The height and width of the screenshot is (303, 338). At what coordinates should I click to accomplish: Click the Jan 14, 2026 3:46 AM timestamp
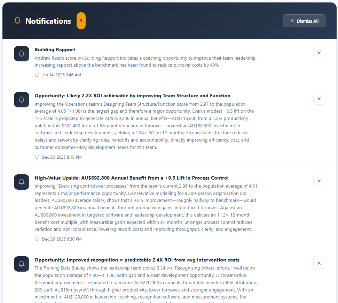point(61,75)
